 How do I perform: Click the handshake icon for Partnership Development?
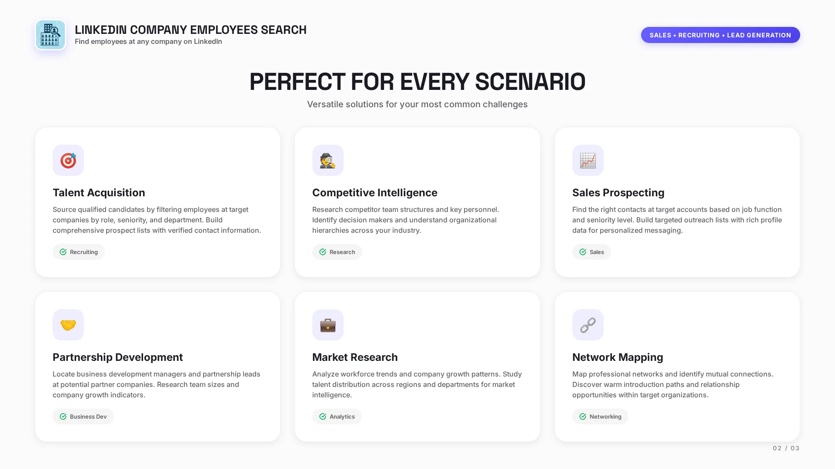click(x=68, y=325)
